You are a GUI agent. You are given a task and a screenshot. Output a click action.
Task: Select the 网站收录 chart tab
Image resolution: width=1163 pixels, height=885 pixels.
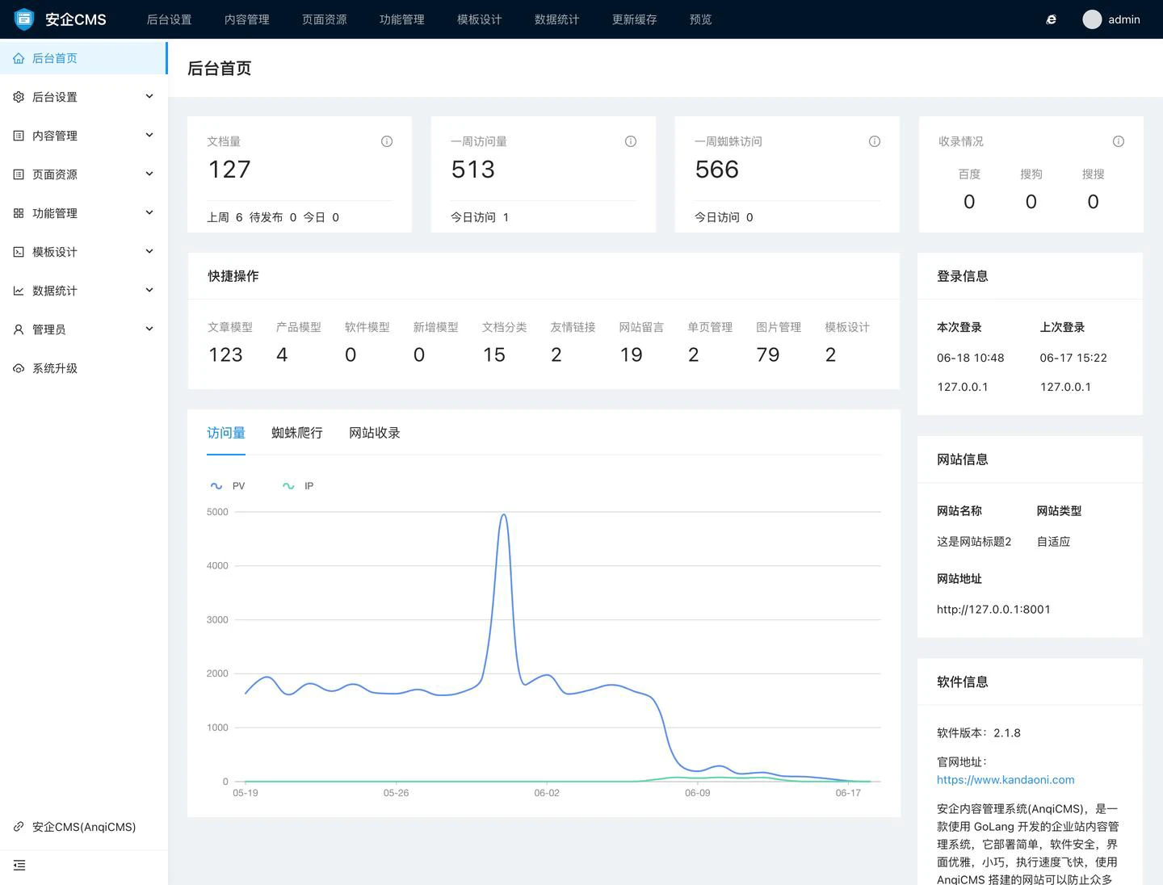tap(375, 433)
